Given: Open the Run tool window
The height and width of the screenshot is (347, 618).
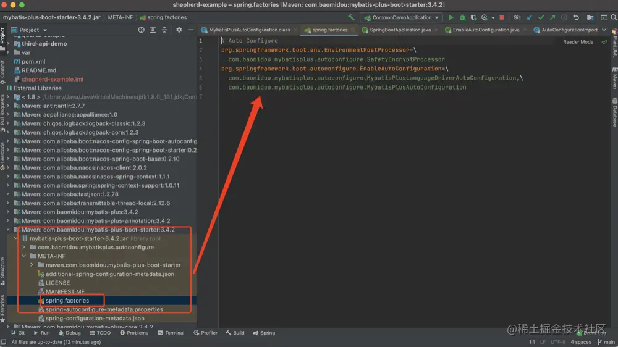Looking at the screenshot, I should click(x=41, y=333).
